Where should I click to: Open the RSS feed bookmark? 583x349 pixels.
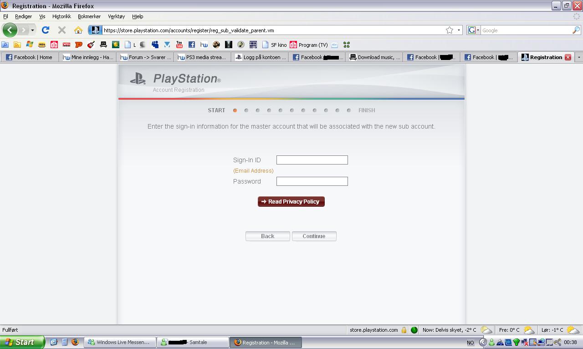point(17,45)
